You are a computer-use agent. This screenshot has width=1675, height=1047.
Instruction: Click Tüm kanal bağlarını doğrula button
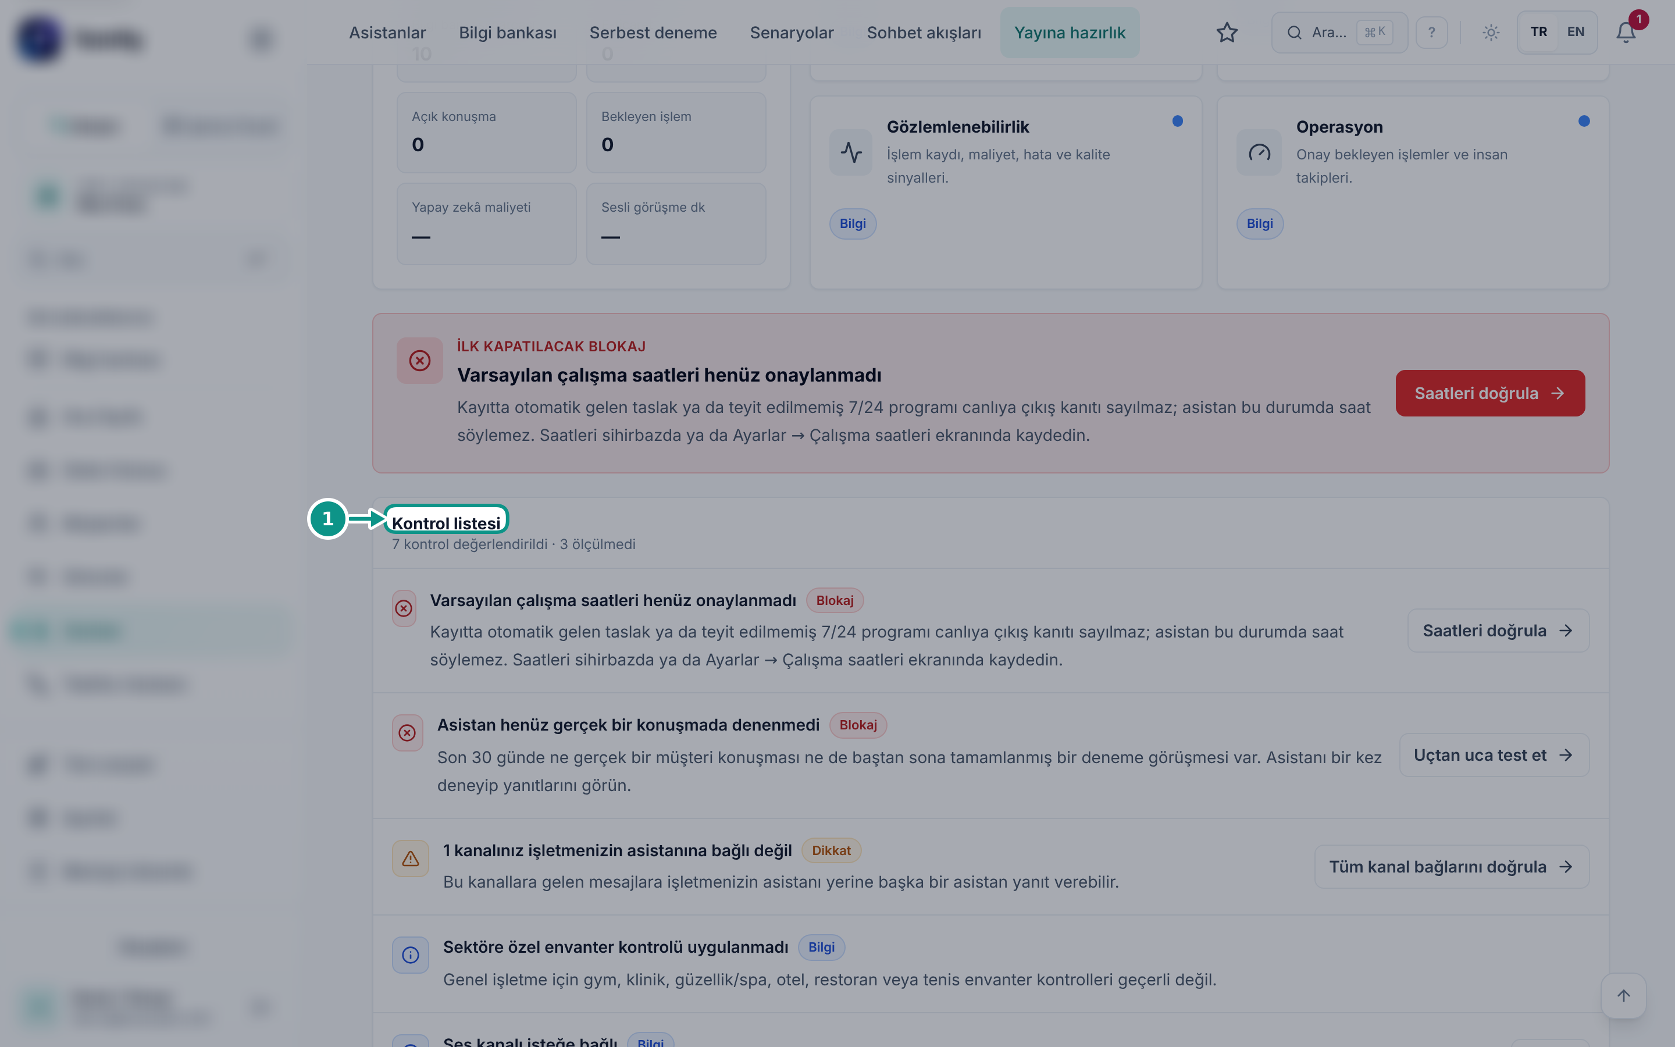coord(1452,866)
